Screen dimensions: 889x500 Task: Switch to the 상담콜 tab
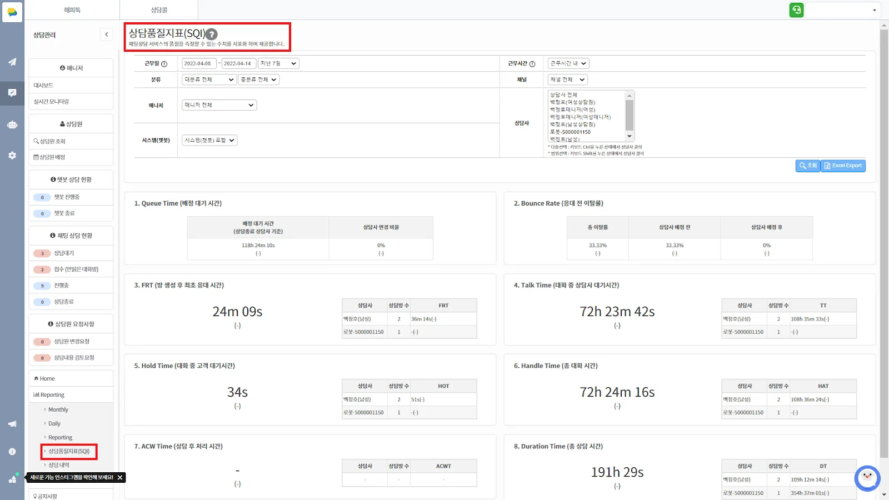tap(159, 10)
